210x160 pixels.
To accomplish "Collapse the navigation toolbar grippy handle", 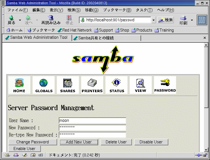I will [3, 20].
